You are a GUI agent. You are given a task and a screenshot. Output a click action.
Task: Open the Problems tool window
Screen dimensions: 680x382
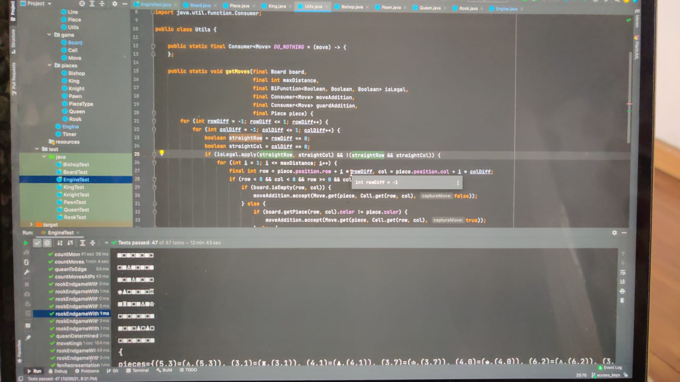coord(87,371)
